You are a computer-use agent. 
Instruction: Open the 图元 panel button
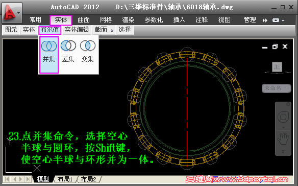tap(11, 30)
